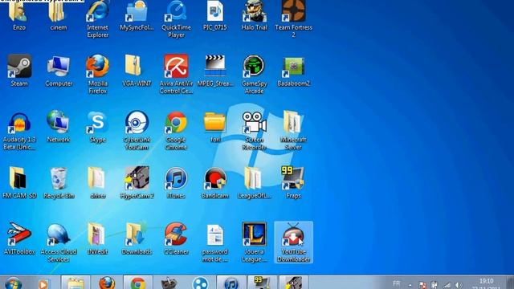Open the MPEG_Strea... video file
Image resolution: width=514 pixels, height=289 pixels.
coord(215,71)
